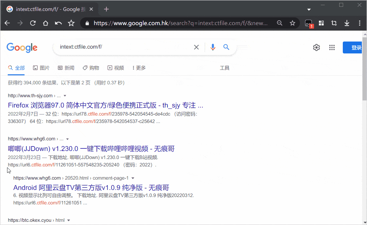
Task: Open the browser downloads icon
Action: point(347,23)
